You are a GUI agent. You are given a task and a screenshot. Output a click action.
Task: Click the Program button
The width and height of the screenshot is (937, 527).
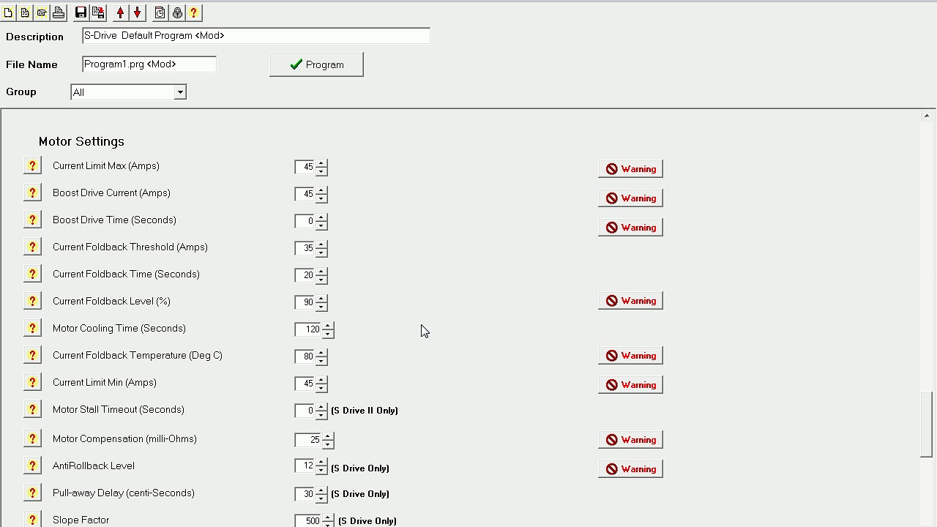[x=316, y=64]
